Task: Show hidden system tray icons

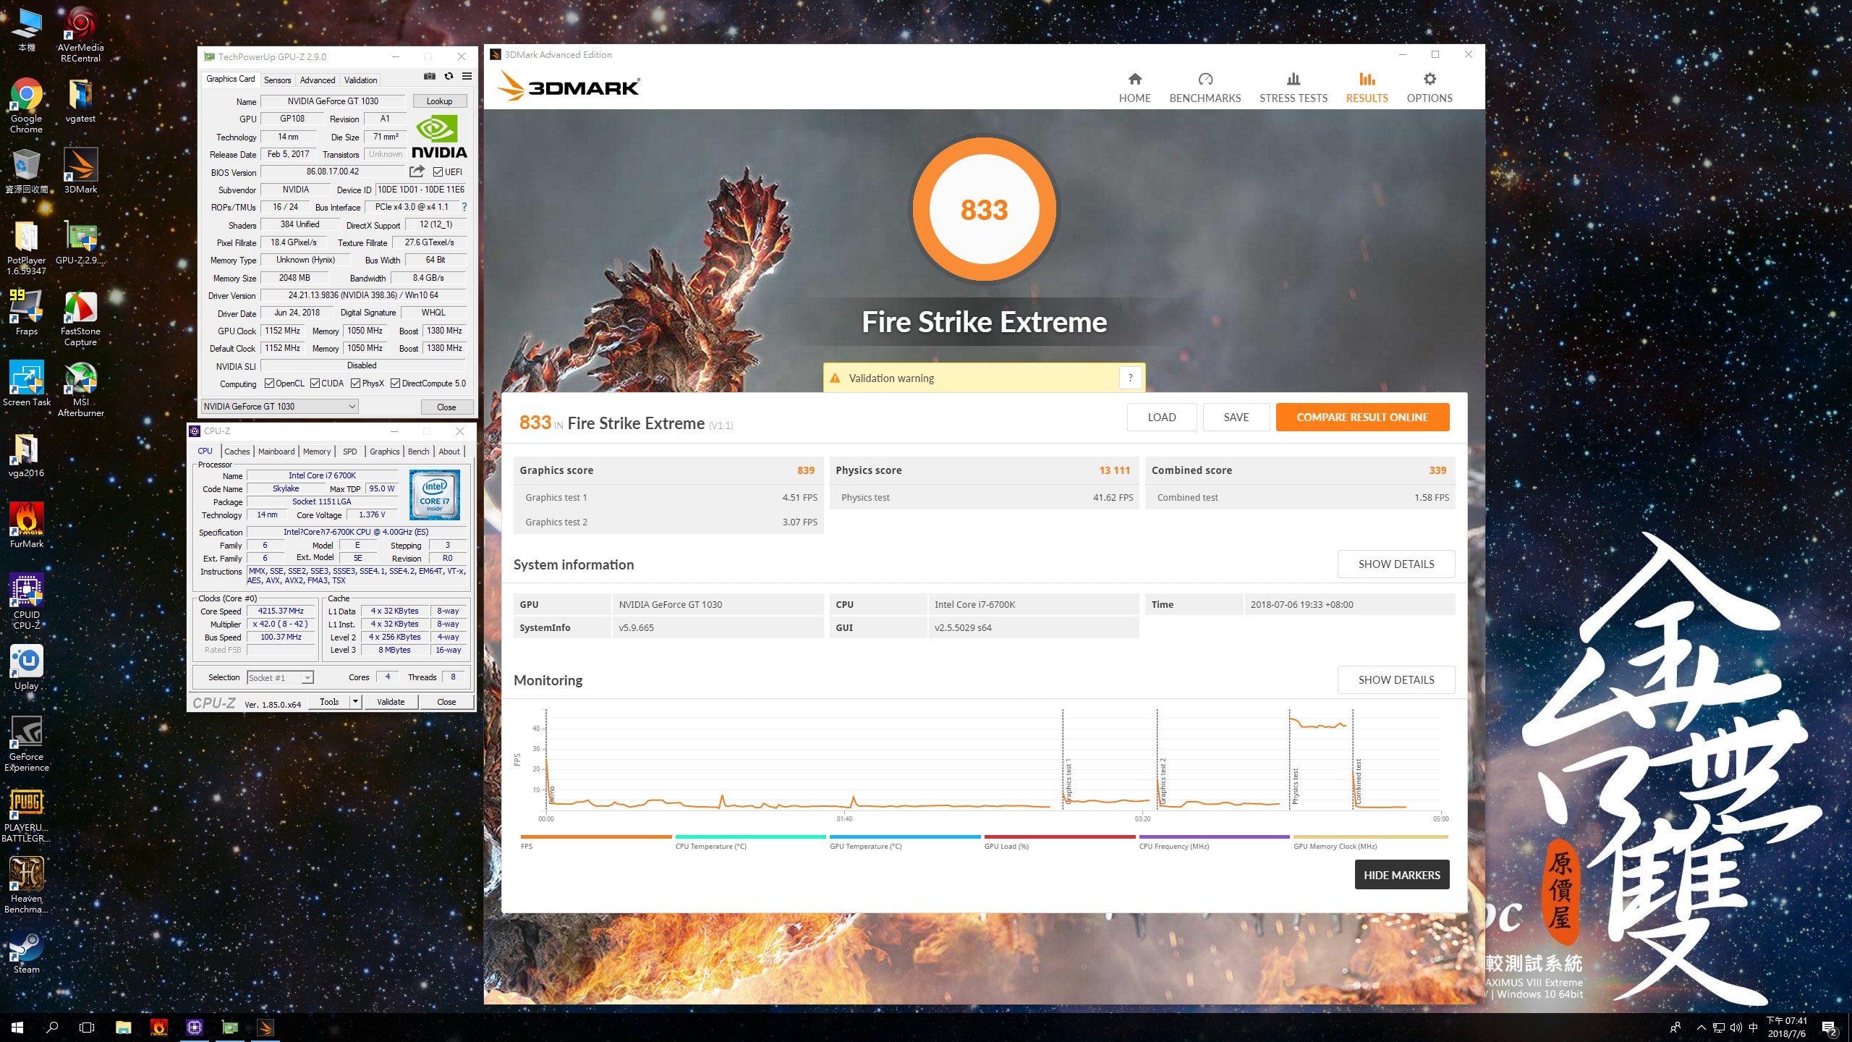Action: tap(1702, 1028)
